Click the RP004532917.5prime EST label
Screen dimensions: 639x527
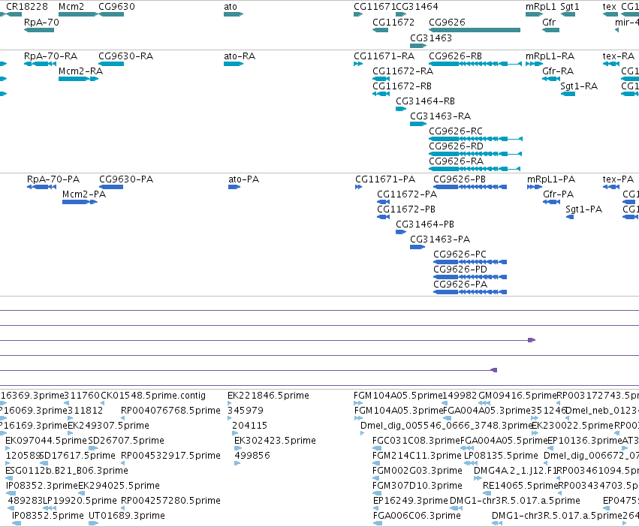[170, 455]
